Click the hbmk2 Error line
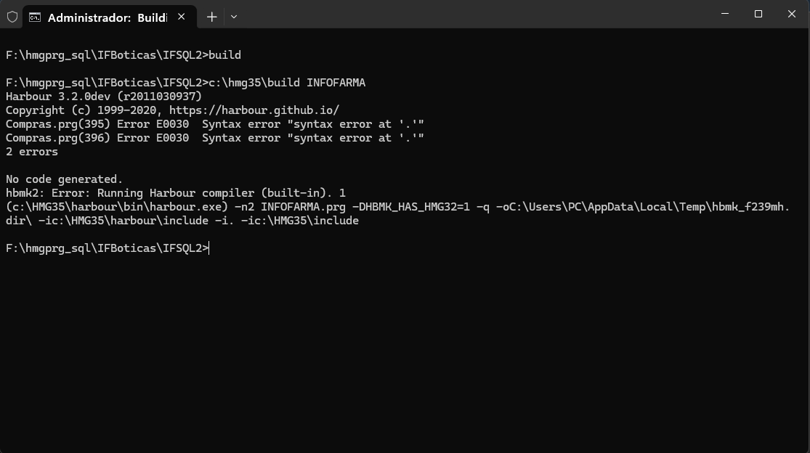This screenshot has width=810, height=453. (x=176, y=193)
